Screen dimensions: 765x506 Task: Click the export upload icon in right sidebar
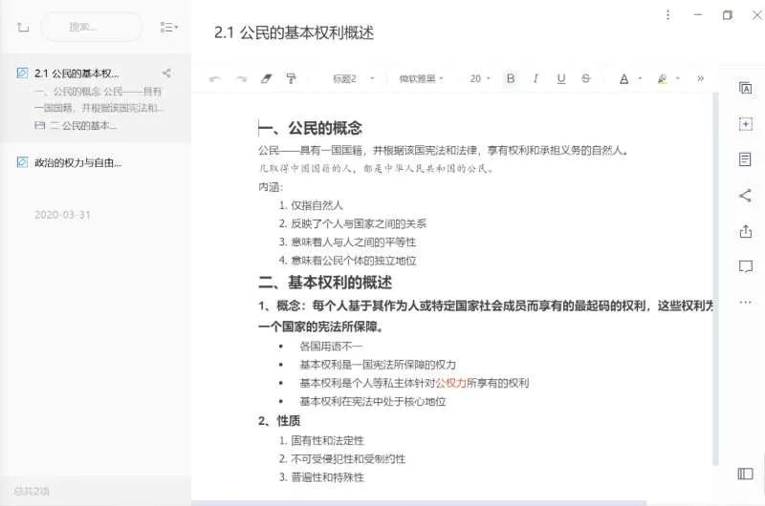(x=745, y=231)
